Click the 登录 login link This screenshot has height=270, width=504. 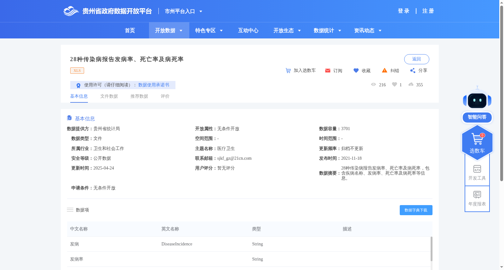[x=404, y=11]
